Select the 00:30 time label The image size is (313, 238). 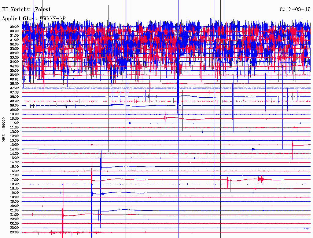click(14, 31)
